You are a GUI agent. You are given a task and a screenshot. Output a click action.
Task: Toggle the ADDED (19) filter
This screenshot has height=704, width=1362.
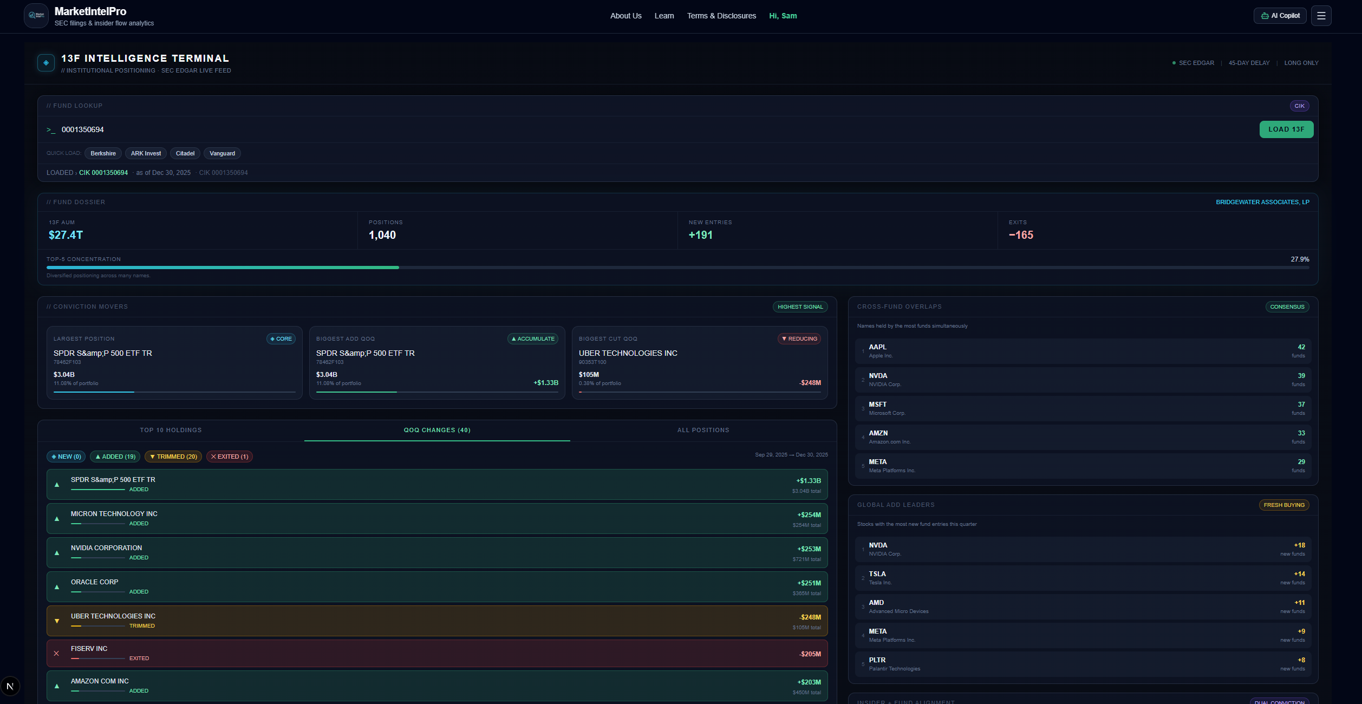click(x=115, y=457)
